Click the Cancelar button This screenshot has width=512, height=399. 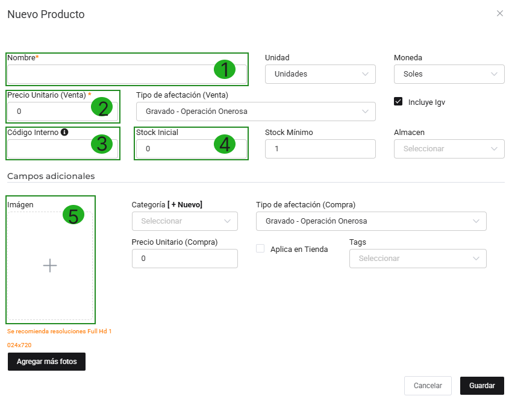428,386
